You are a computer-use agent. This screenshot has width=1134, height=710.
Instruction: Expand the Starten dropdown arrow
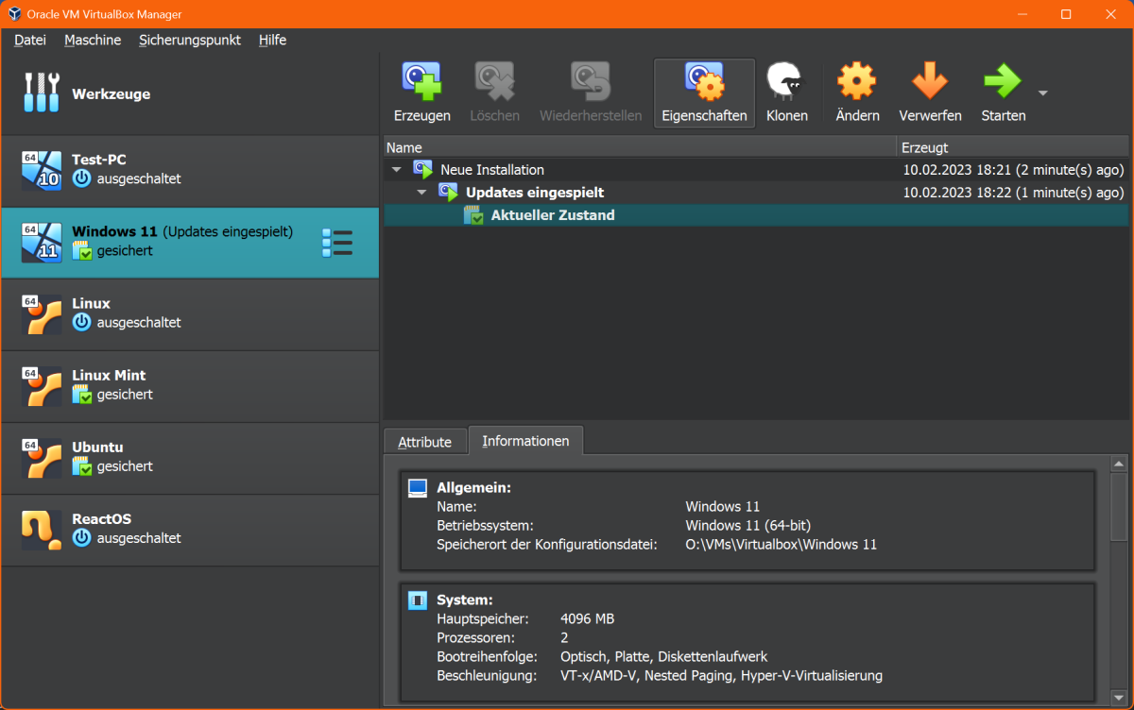[1043, 93]
